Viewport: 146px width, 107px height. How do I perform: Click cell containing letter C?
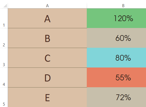47,58
